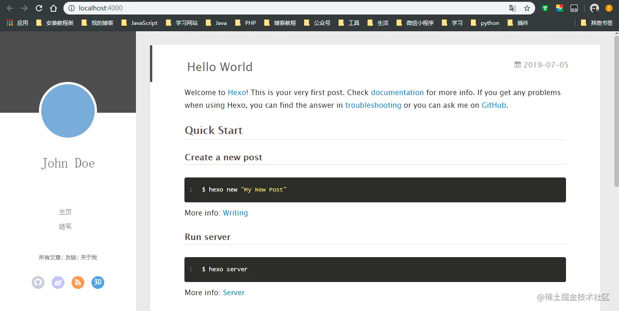Screen dimensions: 619x311
Task: Switch to the 所有文章 tab
Action: (50, 257)
